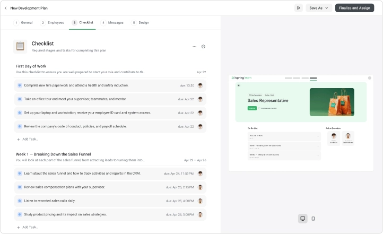This screenshot has width=383, height=234.
Task: Click the clipboard Checklist icon
Action: [20, 46]
